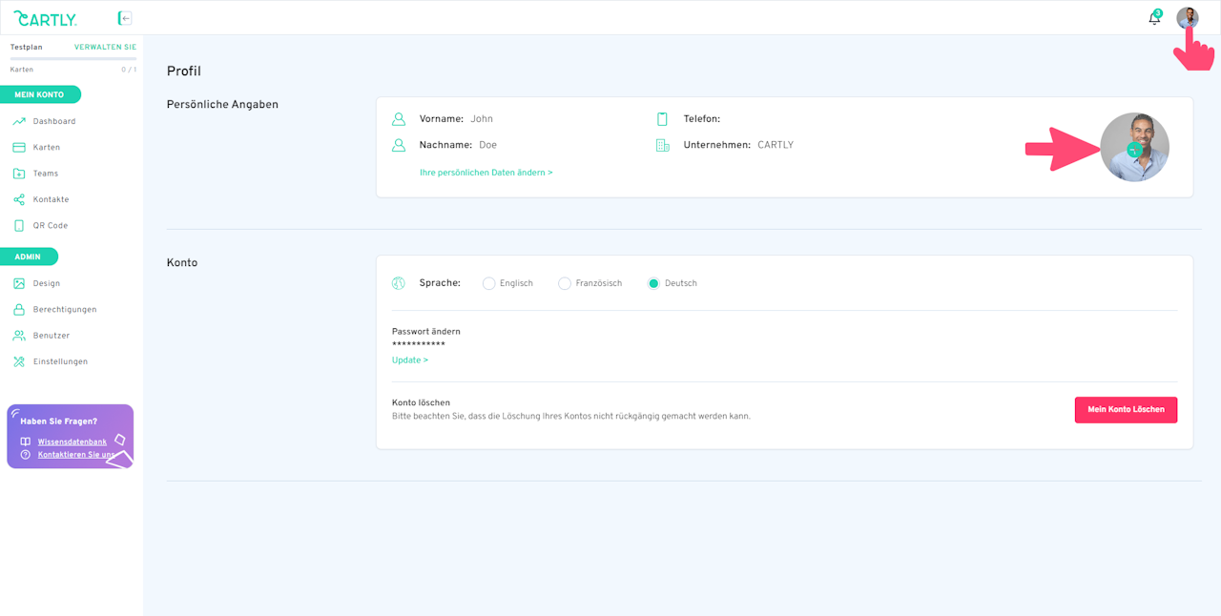The width and height of the screenshot is (1221, 616).
Task: Click the QR Code phone icon
Action: pyautogui.click(x=19, y=226)
